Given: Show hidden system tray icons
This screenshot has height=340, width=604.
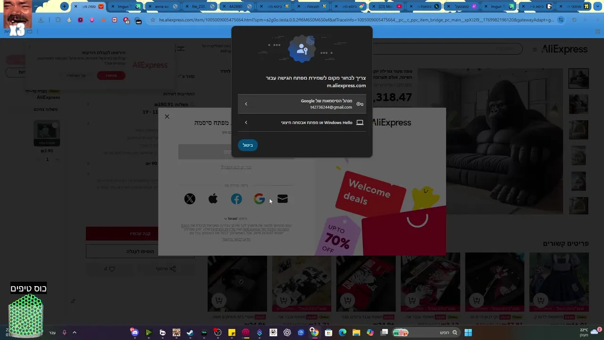Looking at the screenshot, I should 75,333.
